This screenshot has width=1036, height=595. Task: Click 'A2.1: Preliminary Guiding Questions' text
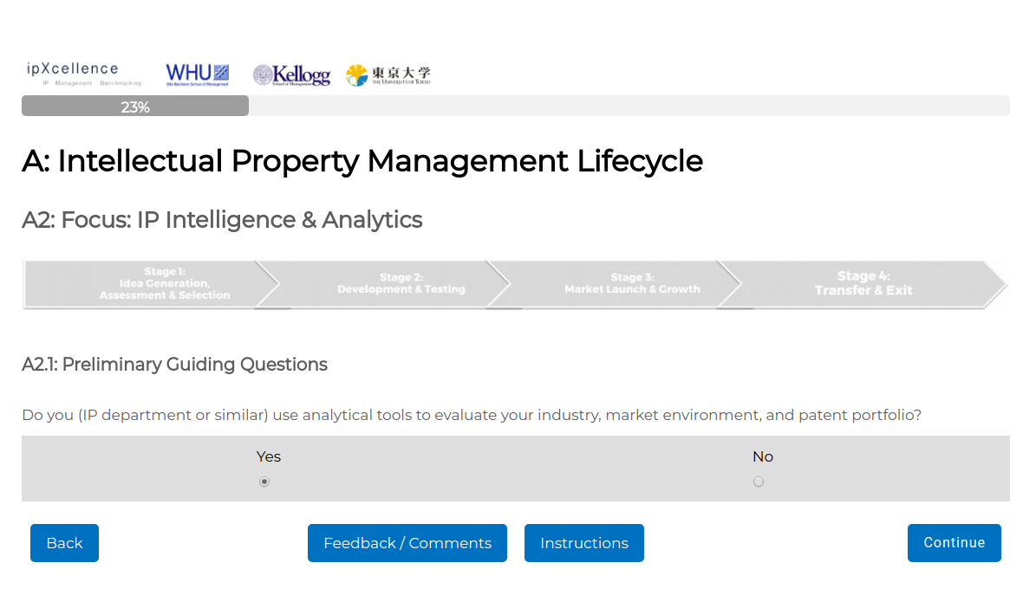[174, 365]
